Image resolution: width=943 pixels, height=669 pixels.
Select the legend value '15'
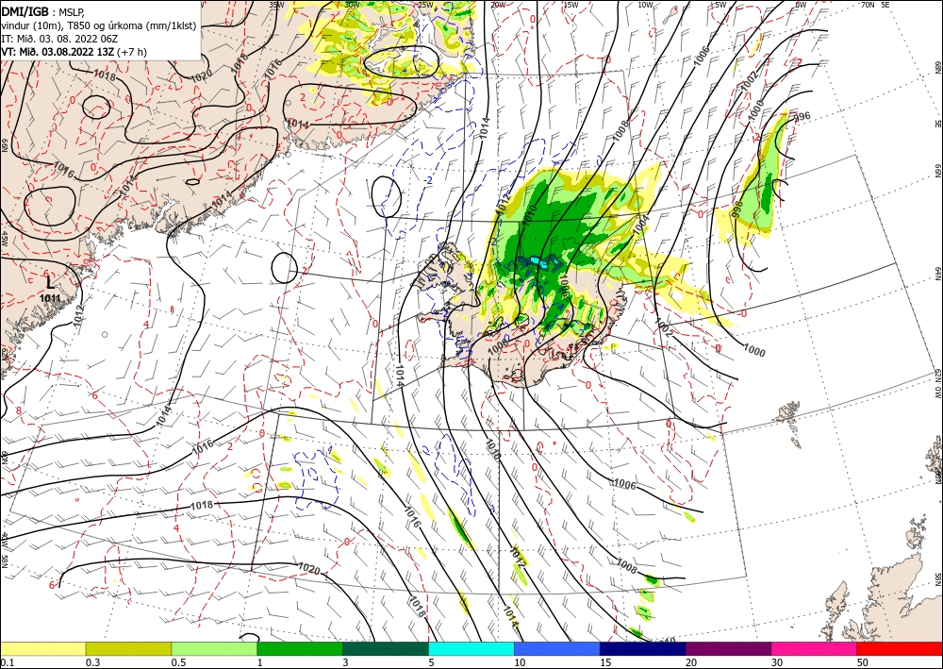[605, 662]
